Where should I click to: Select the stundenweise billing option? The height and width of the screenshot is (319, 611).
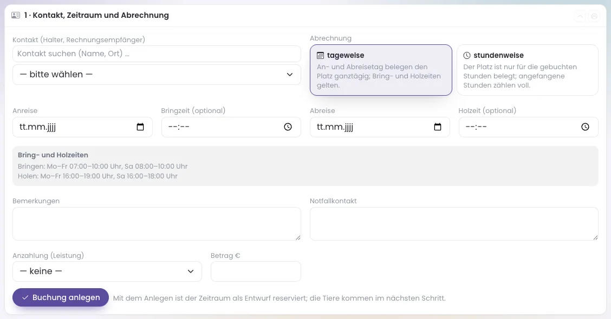pos(527,70)
